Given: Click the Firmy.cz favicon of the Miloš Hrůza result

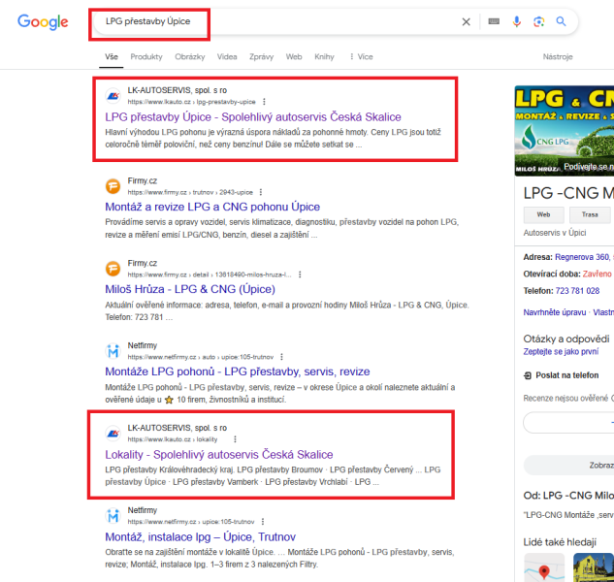Looking at the screenshot, I should point(113,269).
